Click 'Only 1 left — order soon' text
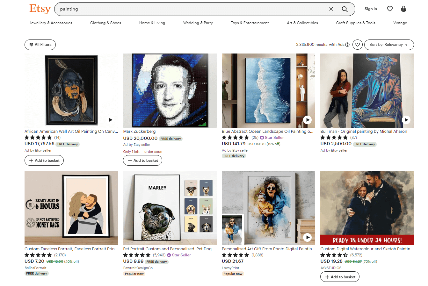This screenshot has width=428, height=286. click(x=143, y=152)
